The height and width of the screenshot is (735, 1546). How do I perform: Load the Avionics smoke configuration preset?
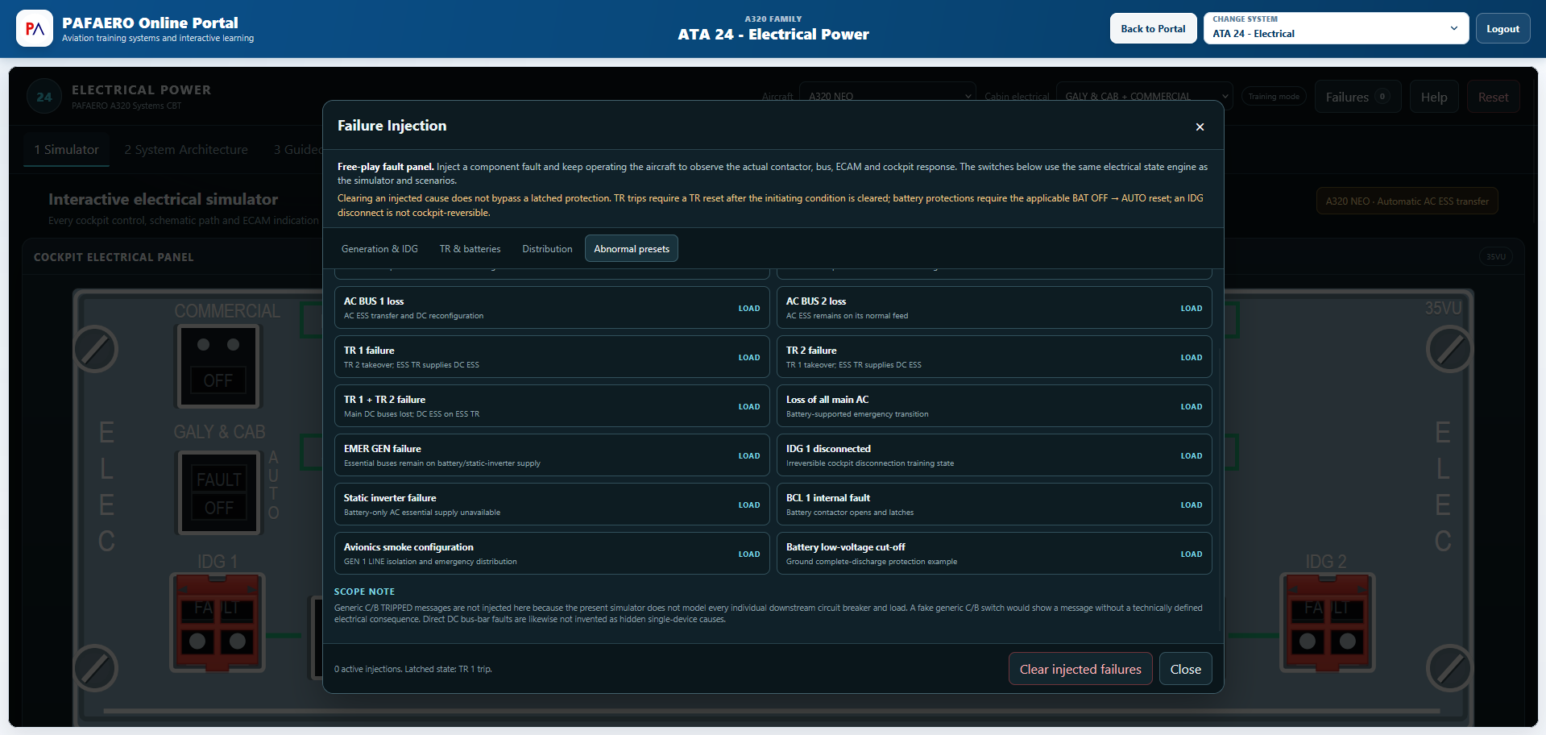(x=749, y=554)
